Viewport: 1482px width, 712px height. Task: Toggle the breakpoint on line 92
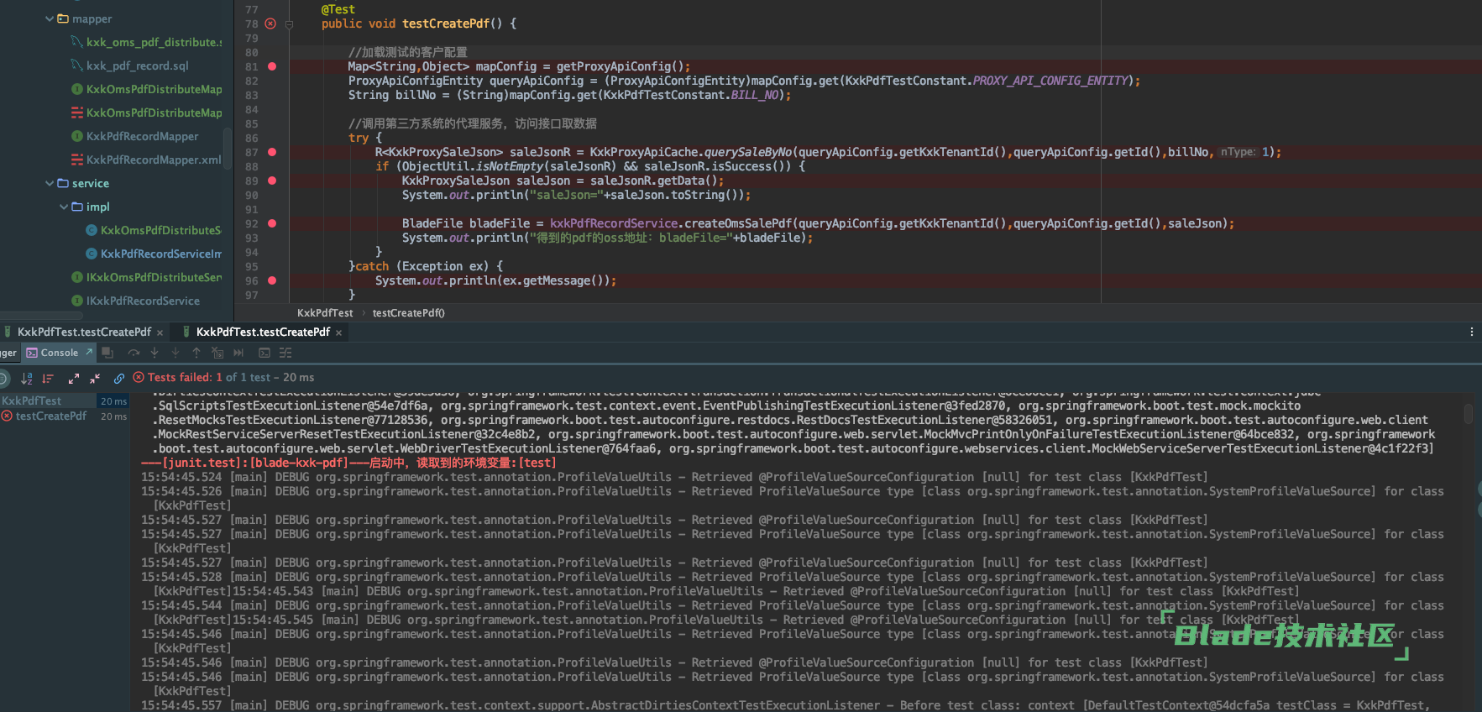[272, 223]
